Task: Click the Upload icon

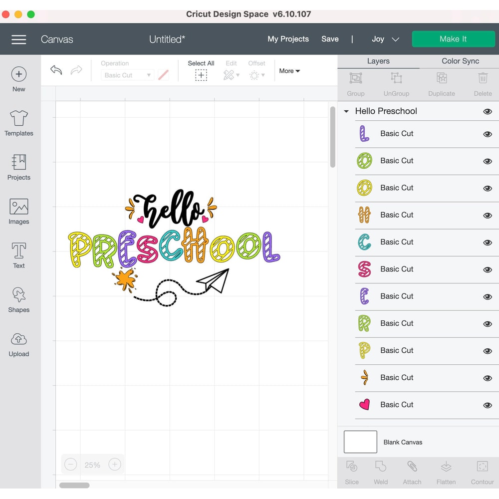Action: 18,343
